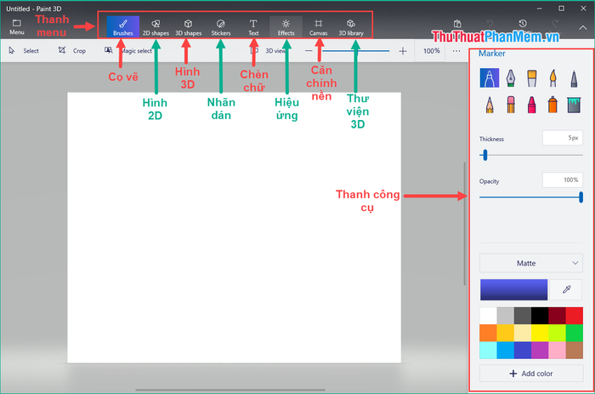Activate the Select tool
The height and width of the screenshot is (394, 595).
pos(24,50)
